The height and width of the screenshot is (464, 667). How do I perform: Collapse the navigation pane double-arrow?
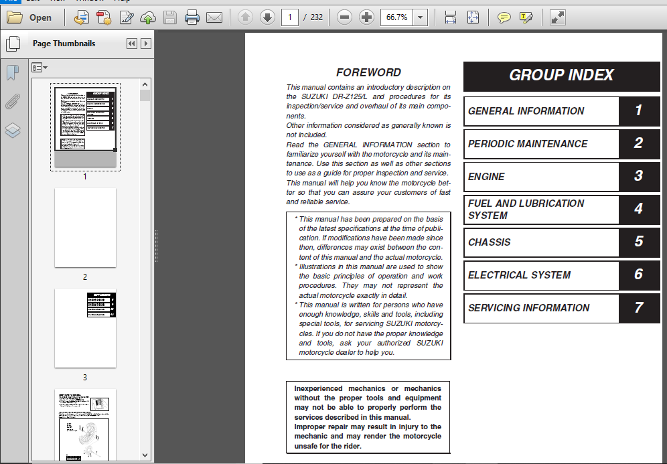click(132, 44)
